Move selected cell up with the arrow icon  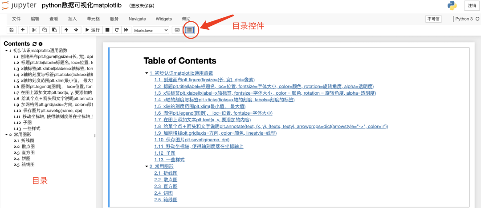pos(66,30)
